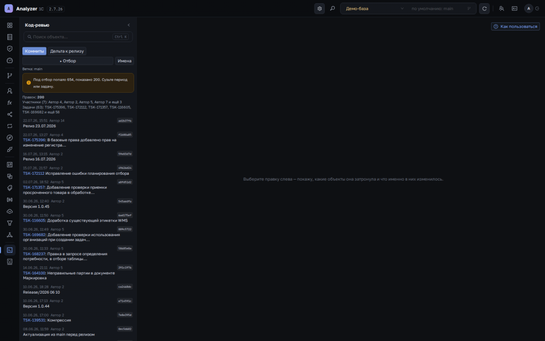Select commit 'Release/2026 06 10'
Image resolution: width=545 pixels, height=341 pixels.
pos(42,293)
